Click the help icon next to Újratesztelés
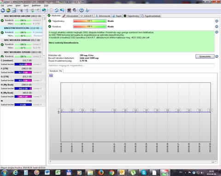The image size is (221, 176). (x=216, y=56)
